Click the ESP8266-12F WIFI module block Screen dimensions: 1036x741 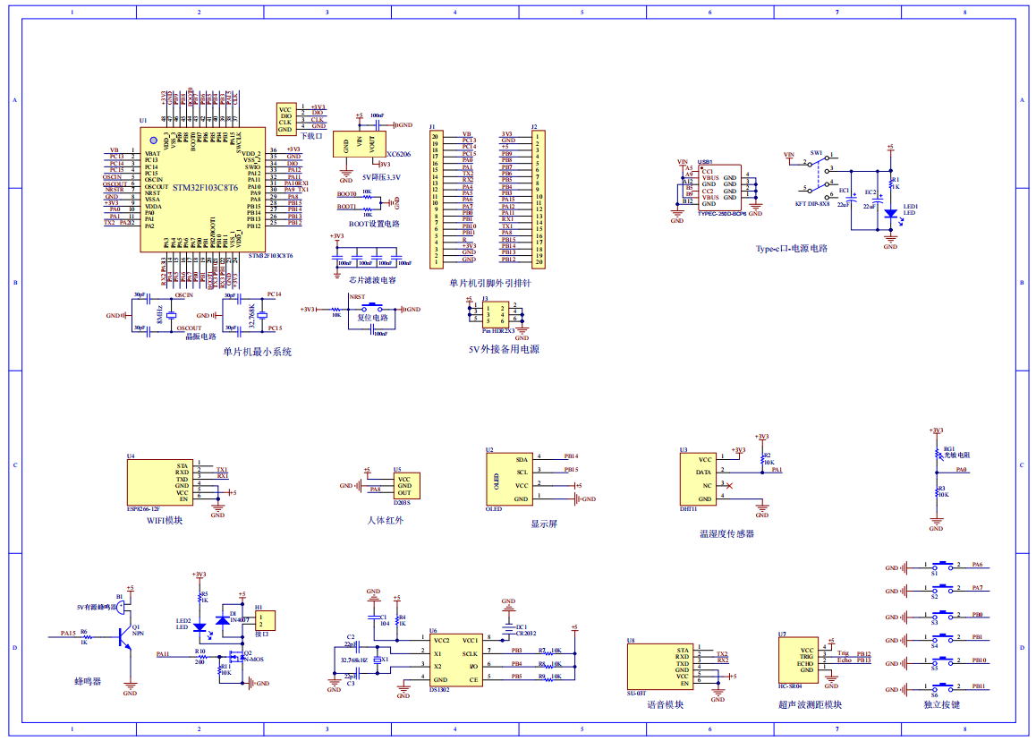161,483
